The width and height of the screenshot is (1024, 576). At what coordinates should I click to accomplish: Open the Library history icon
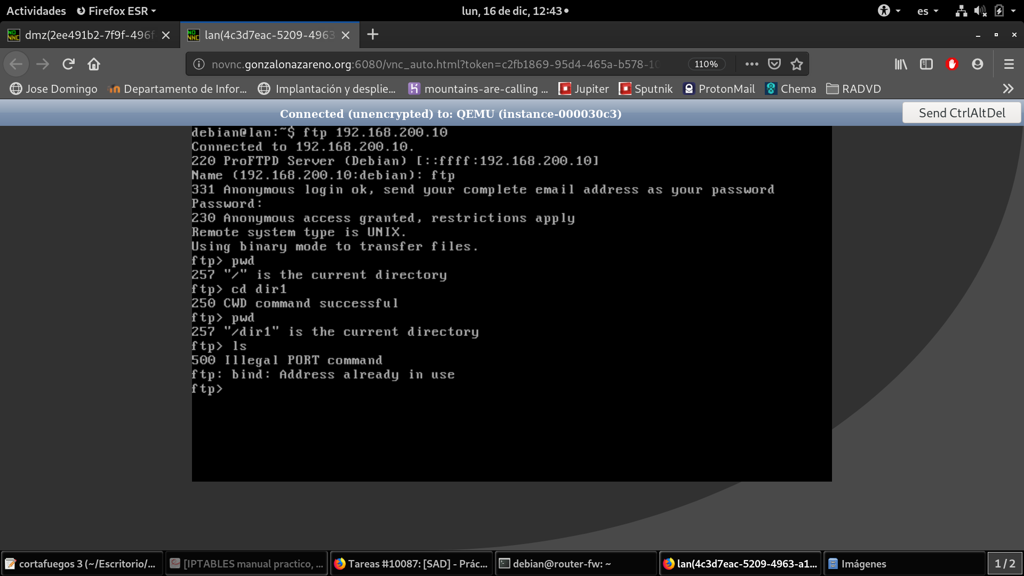click(x=901, y=64)
